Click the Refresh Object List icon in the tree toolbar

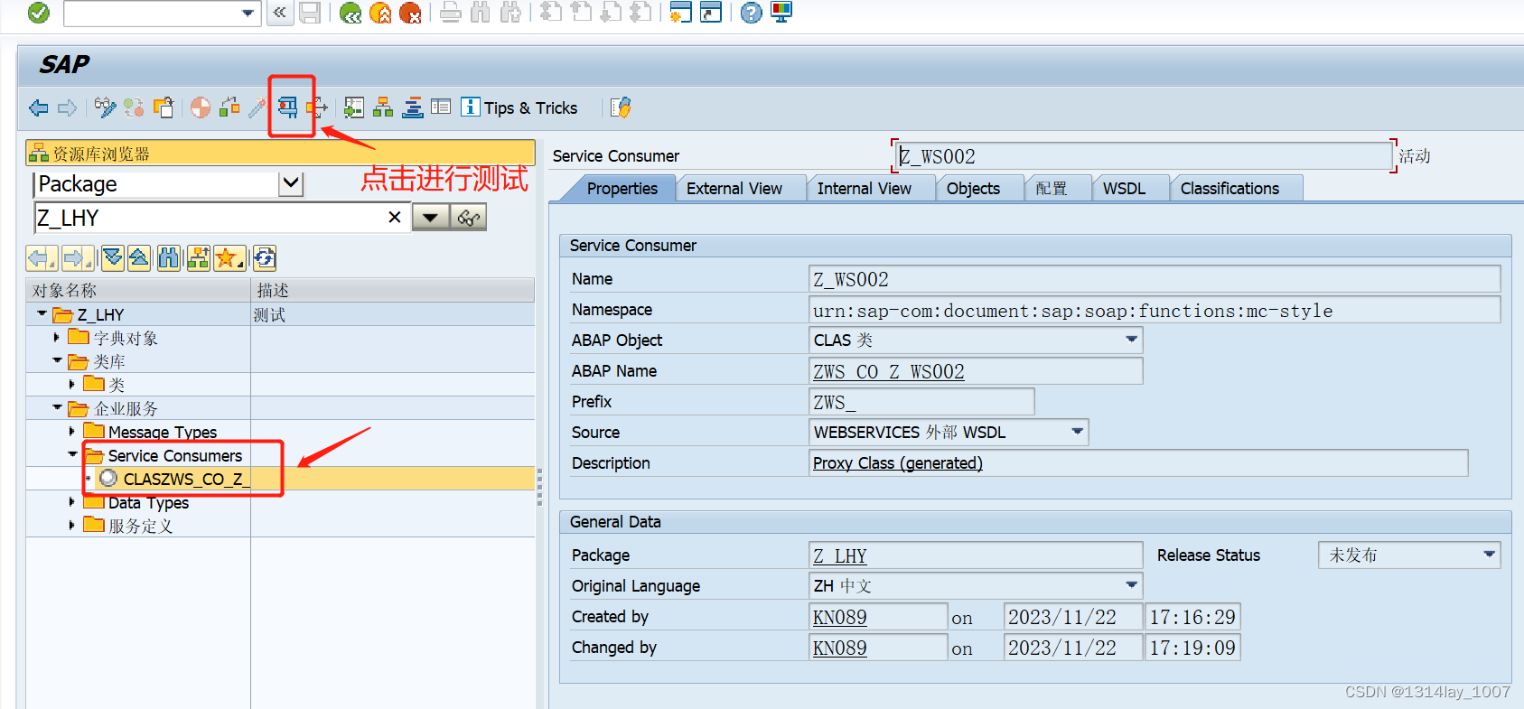tap(264, 258)
